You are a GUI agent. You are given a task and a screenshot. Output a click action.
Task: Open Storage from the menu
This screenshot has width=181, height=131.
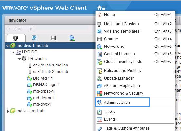(x=135, y=39)
